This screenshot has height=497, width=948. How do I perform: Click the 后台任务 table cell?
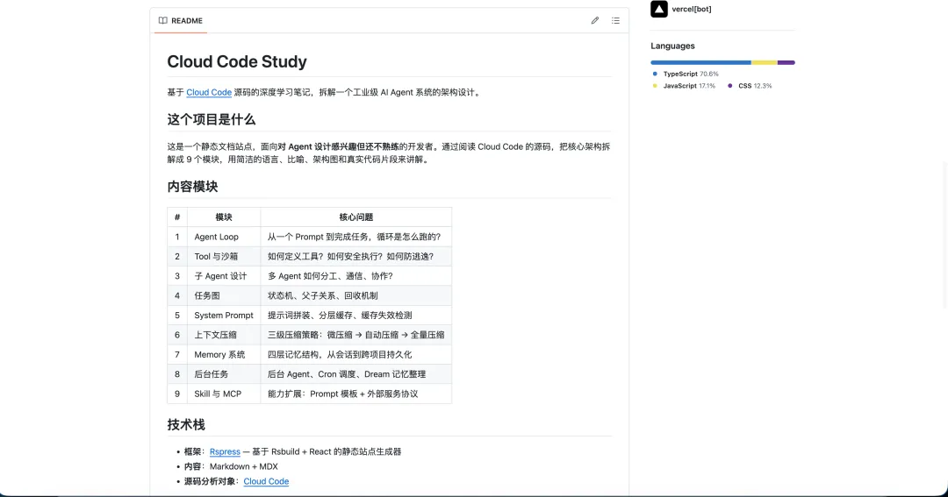click(x=224, y=373)
